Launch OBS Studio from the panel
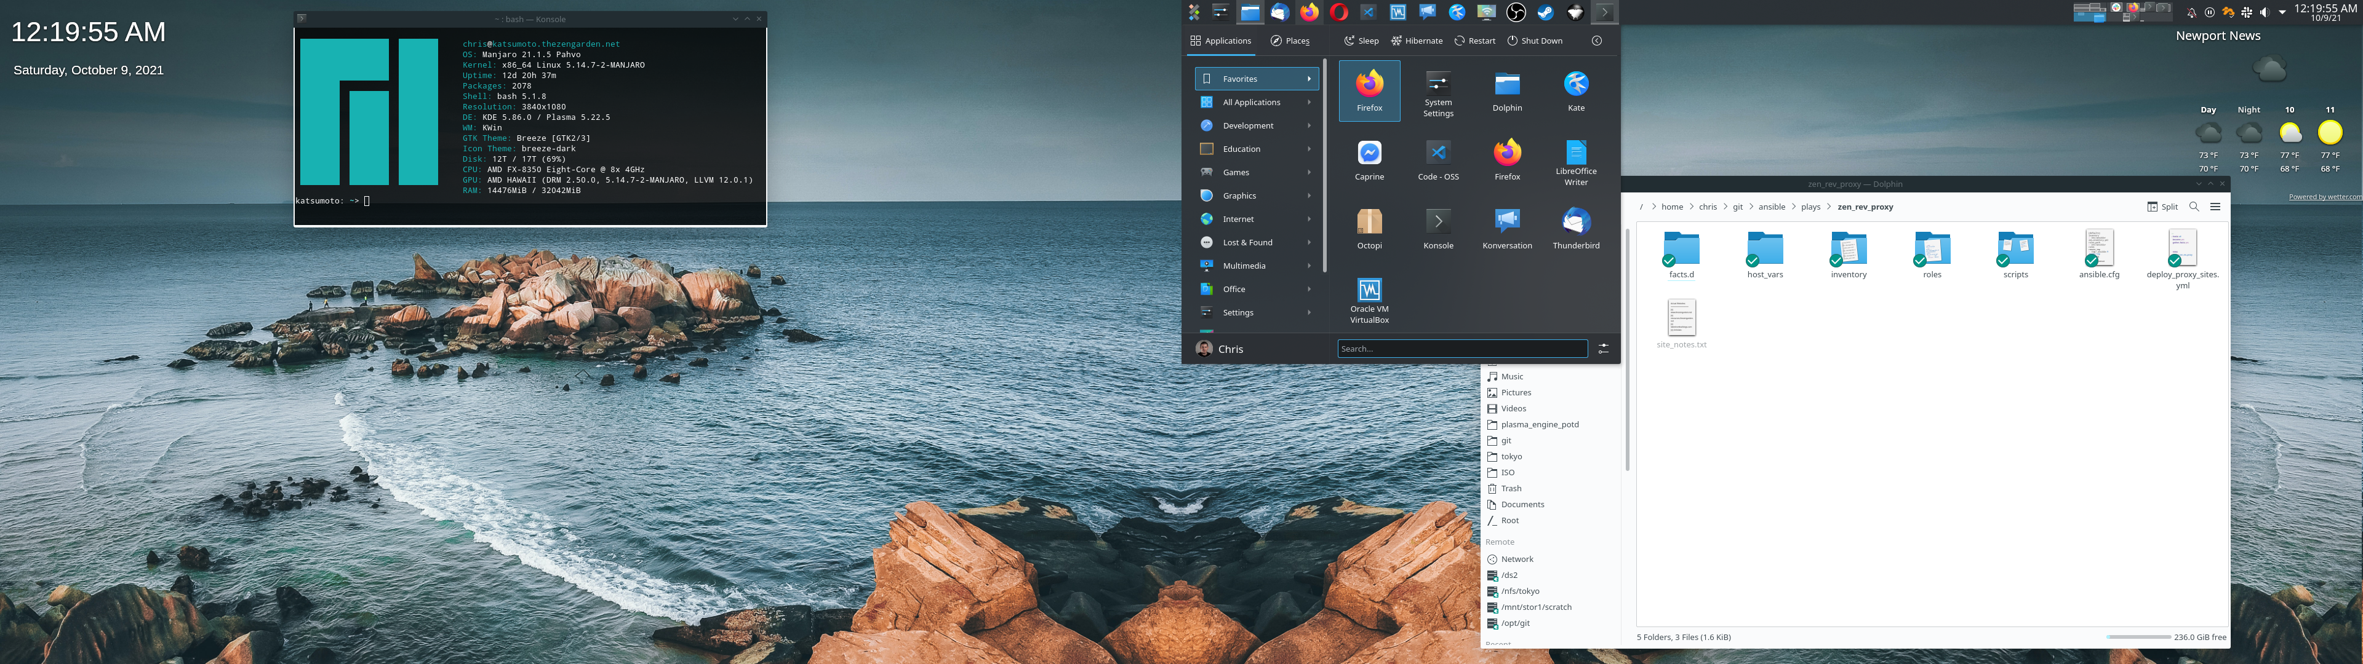2363x664 pixels. point(1516,12)
